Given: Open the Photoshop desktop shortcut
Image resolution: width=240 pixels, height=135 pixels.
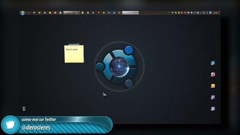Looking at the screenshot, I should point(213,63).
